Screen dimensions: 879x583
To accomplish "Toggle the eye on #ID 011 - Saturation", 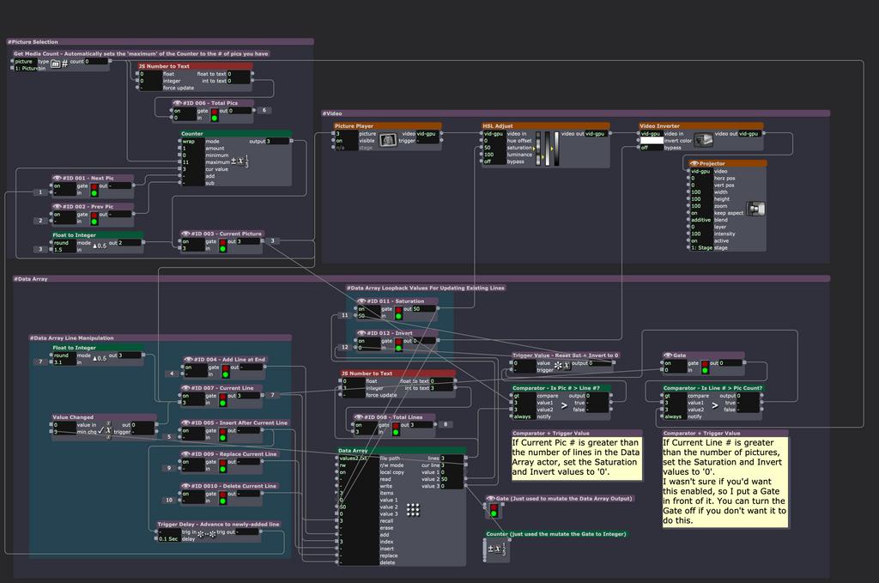I will 361,301.
